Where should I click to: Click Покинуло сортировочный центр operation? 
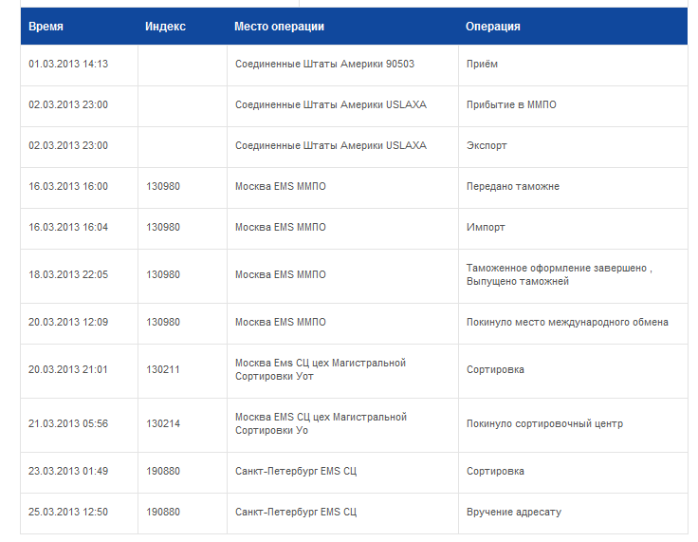click(x=544, y=423)
